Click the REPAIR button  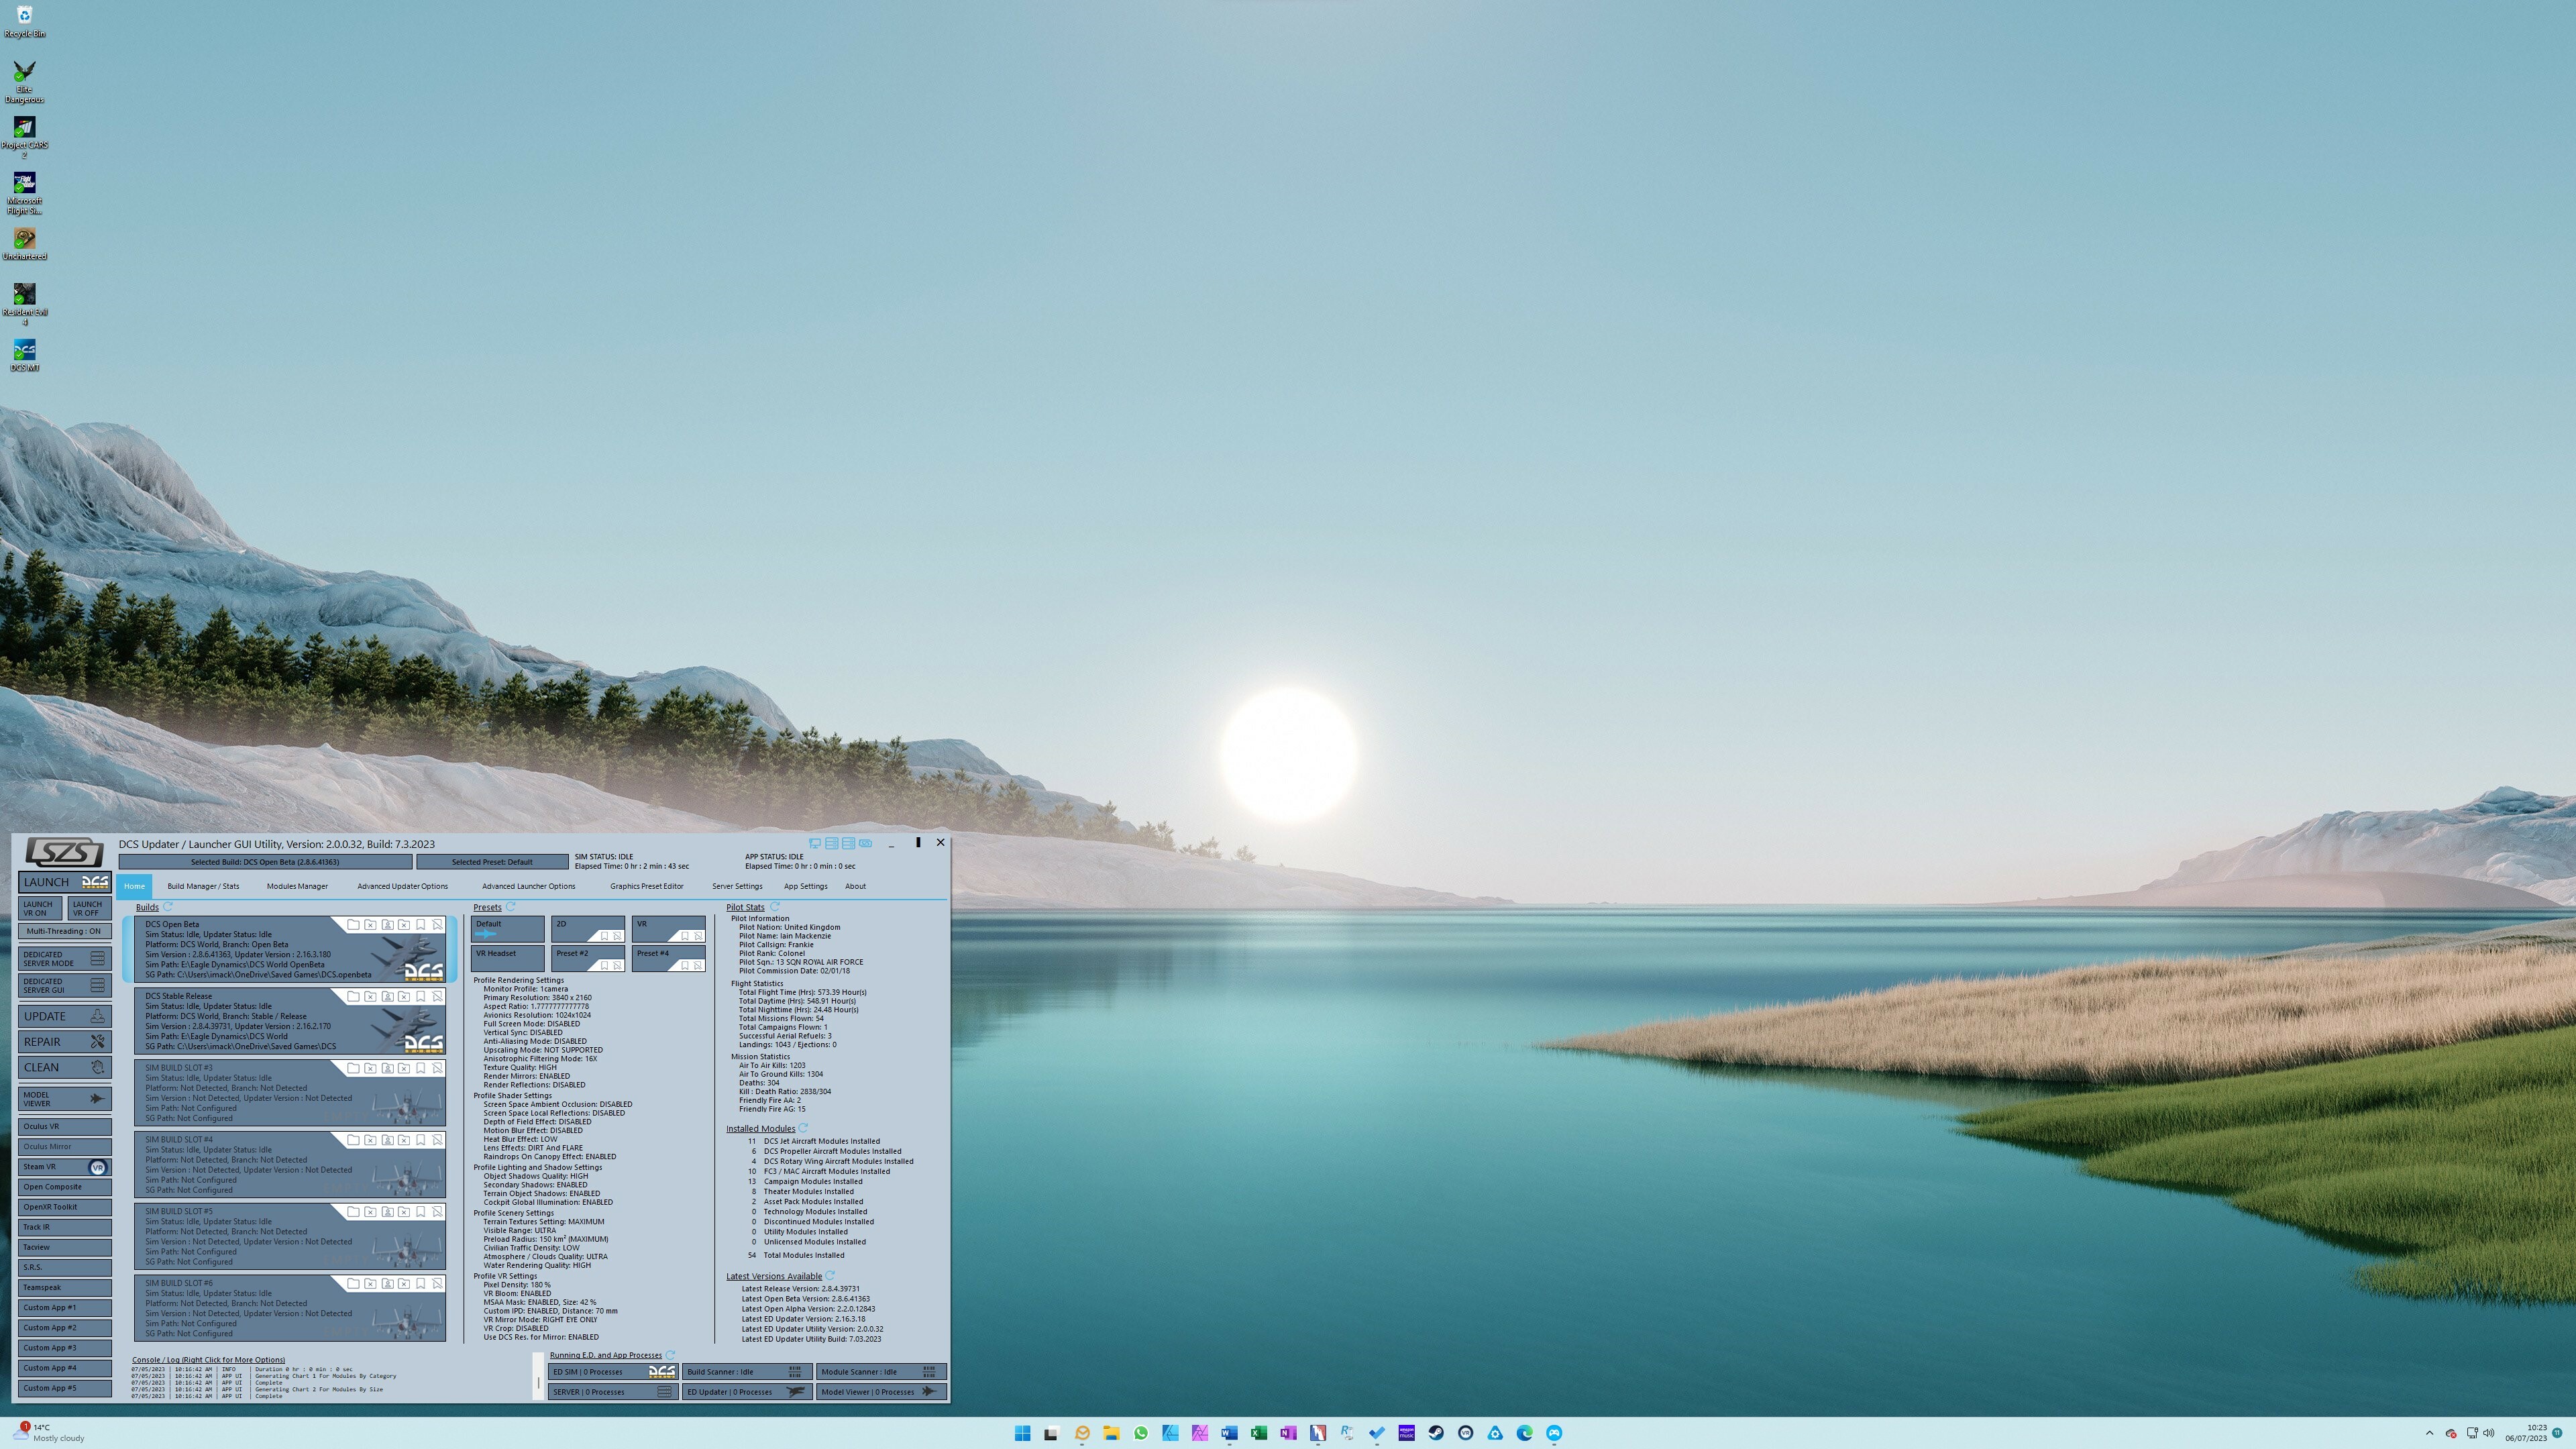pyautogui.click(x=64, y=1042)
